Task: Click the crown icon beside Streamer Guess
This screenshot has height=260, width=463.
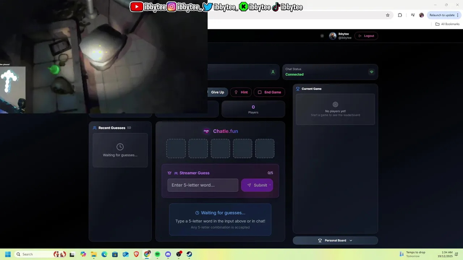Action: pyautogui.click(x=169, y=173)
